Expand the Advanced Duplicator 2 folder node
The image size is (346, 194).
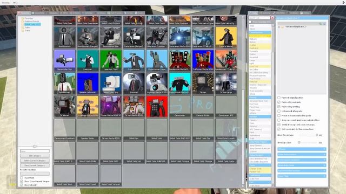tap(279, 27)
